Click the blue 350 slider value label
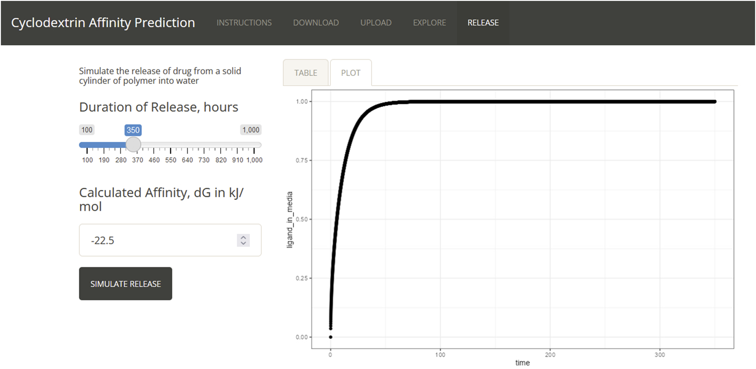 coord(133,130)
